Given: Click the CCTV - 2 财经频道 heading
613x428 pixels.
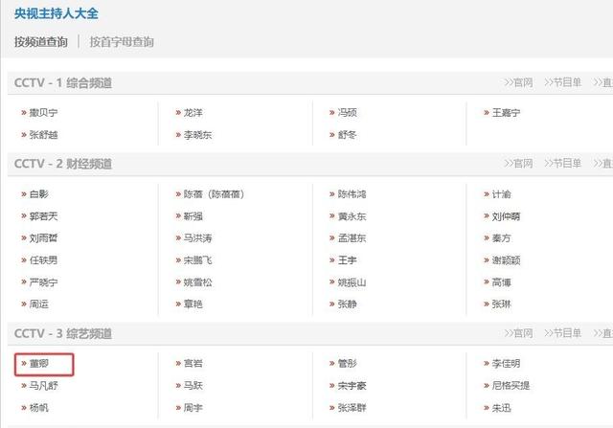Looking at the screenshot, I should click(x=63, y=164).
